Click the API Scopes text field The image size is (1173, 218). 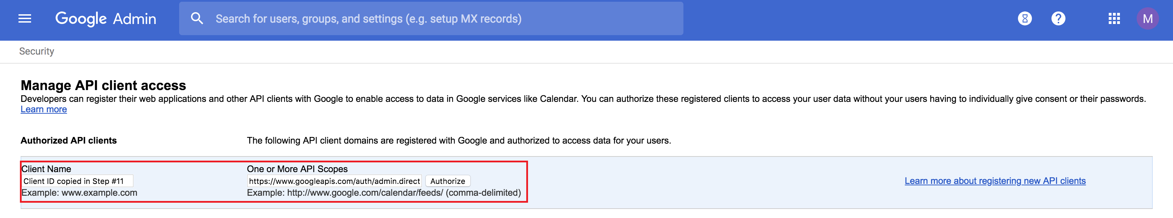(334, 181)
